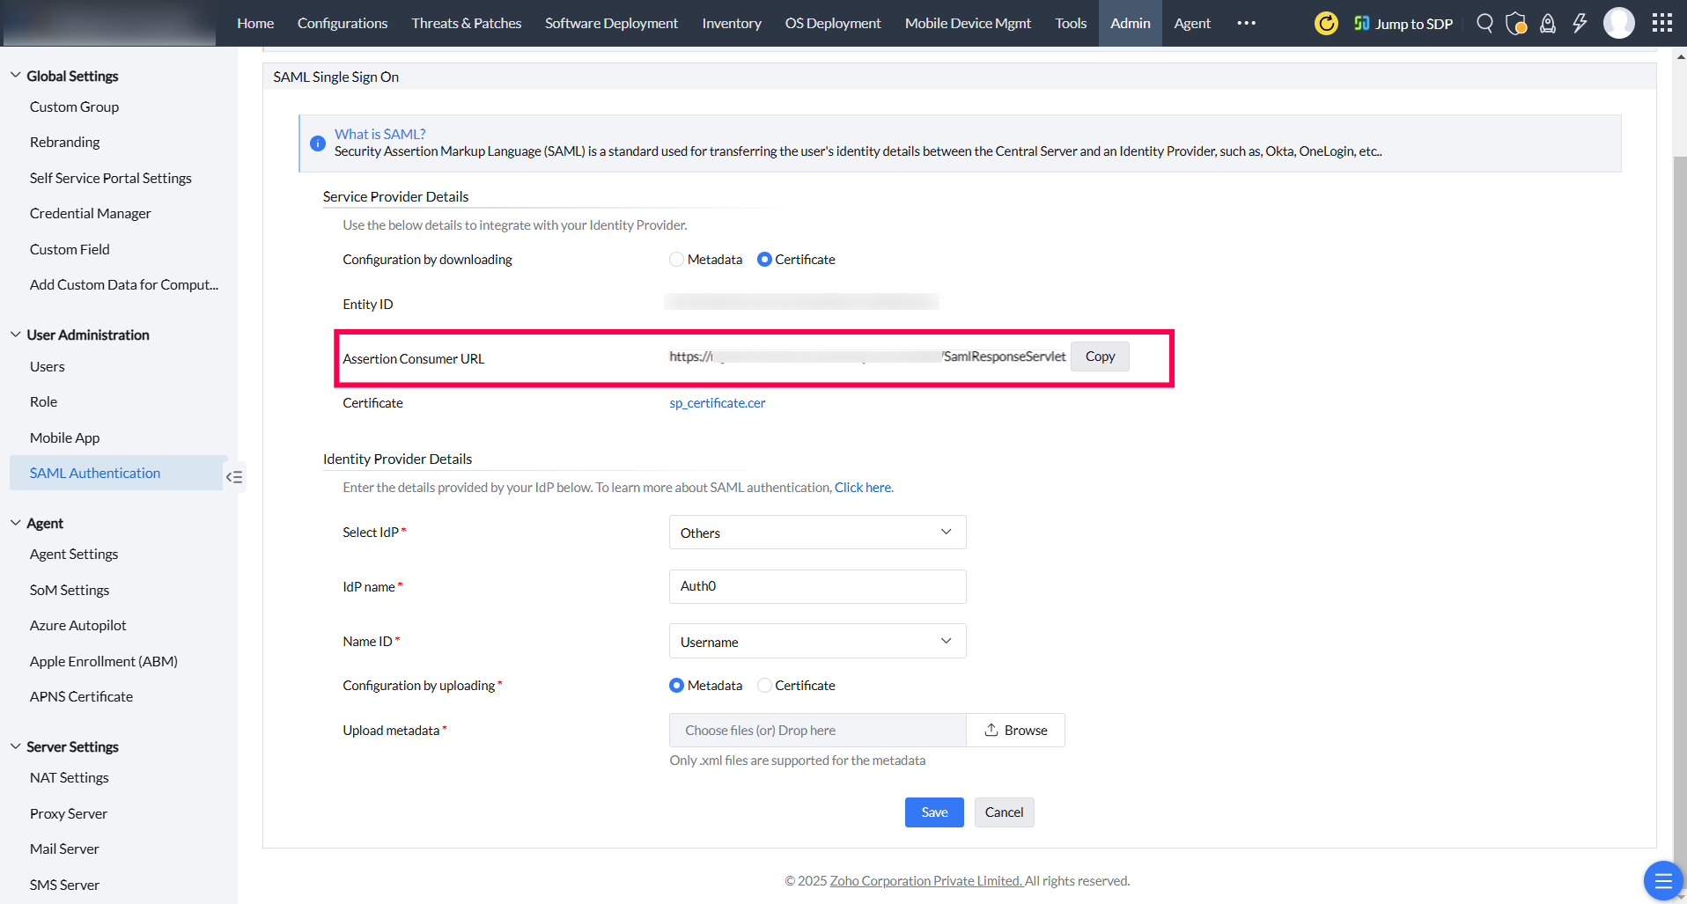Select Metadata for configuration by uploading

coord(676,686)
